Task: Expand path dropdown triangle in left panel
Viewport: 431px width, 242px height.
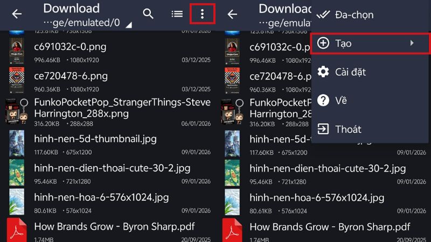Action: tap(129, 25)
